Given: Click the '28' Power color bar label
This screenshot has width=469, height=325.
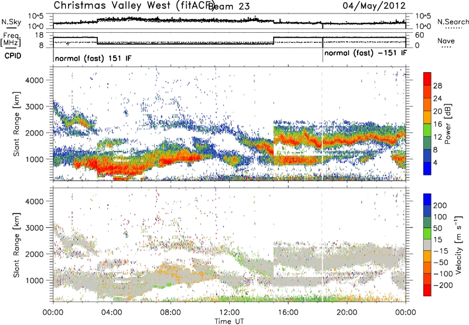Looking at the screenshot, I should 437,86.
